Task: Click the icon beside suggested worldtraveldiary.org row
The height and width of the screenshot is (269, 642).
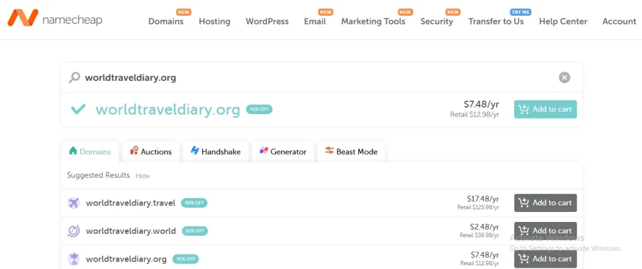Action: click(73, 259)
